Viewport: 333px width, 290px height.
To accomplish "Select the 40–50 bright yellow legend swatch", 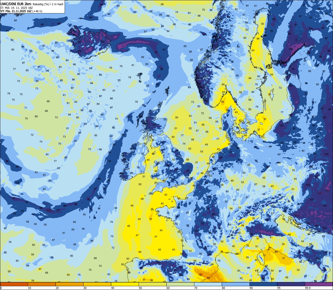I will click(125, 284).
